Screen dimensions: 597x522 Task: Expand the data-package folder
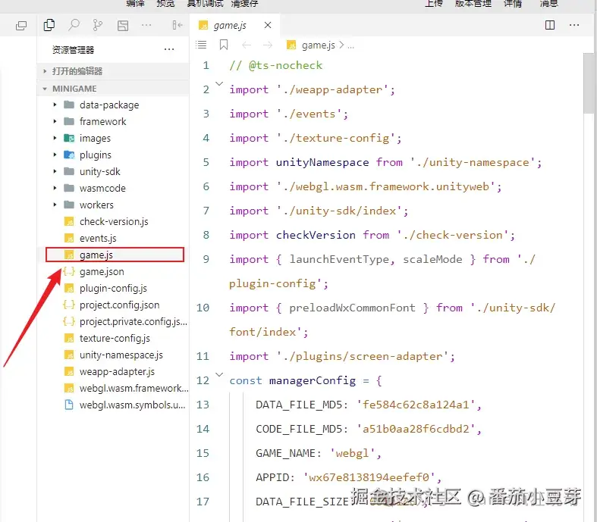(x=113, y=105)
